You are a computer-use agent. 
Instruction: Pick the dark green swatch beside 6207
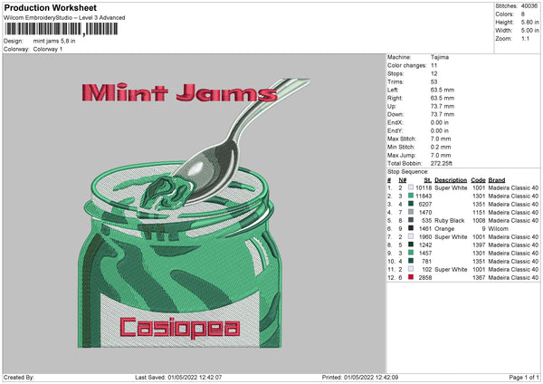click(x=411, y=204)
